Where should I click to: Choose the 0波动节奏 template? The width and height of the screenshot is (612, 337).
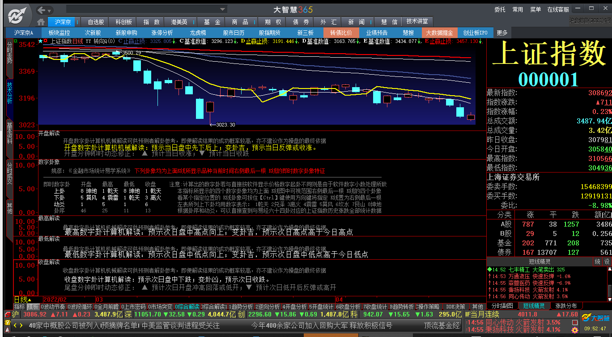[53, 307]
